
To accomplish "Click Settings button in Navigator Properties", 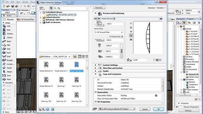I will pos(189,111).
